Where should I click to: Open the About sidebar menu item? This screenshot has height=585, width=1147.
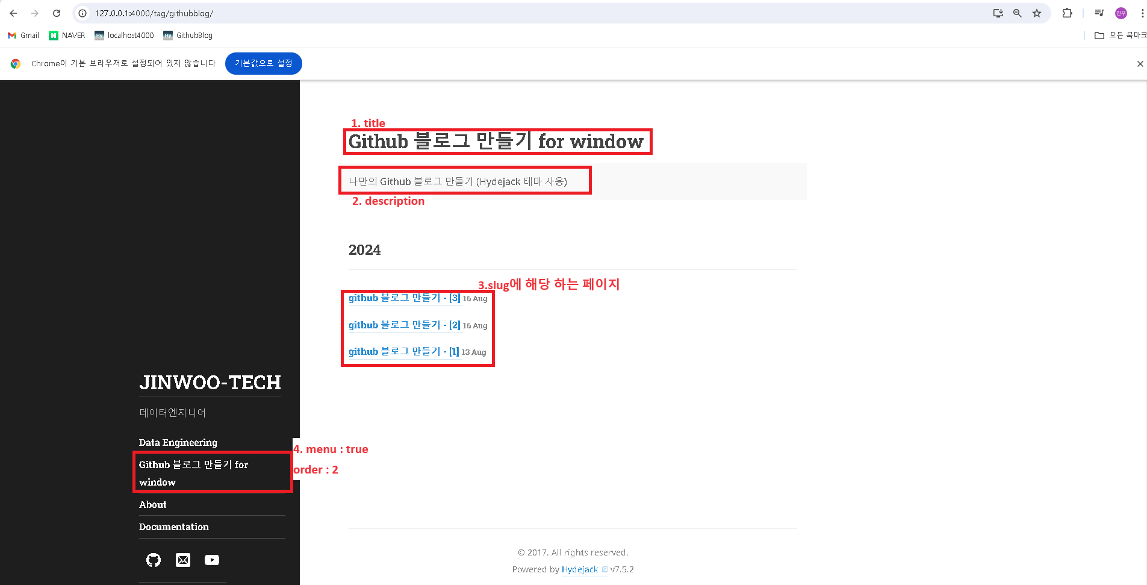click(153, 505)
